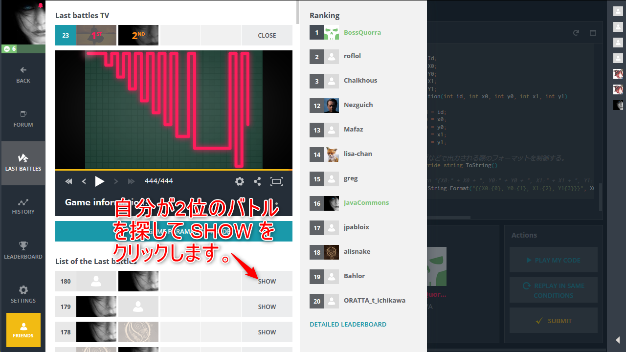Rewind replay to the first frame
Image resolution: width=626 pixels, height=352 pixels.
coord(69,181)
